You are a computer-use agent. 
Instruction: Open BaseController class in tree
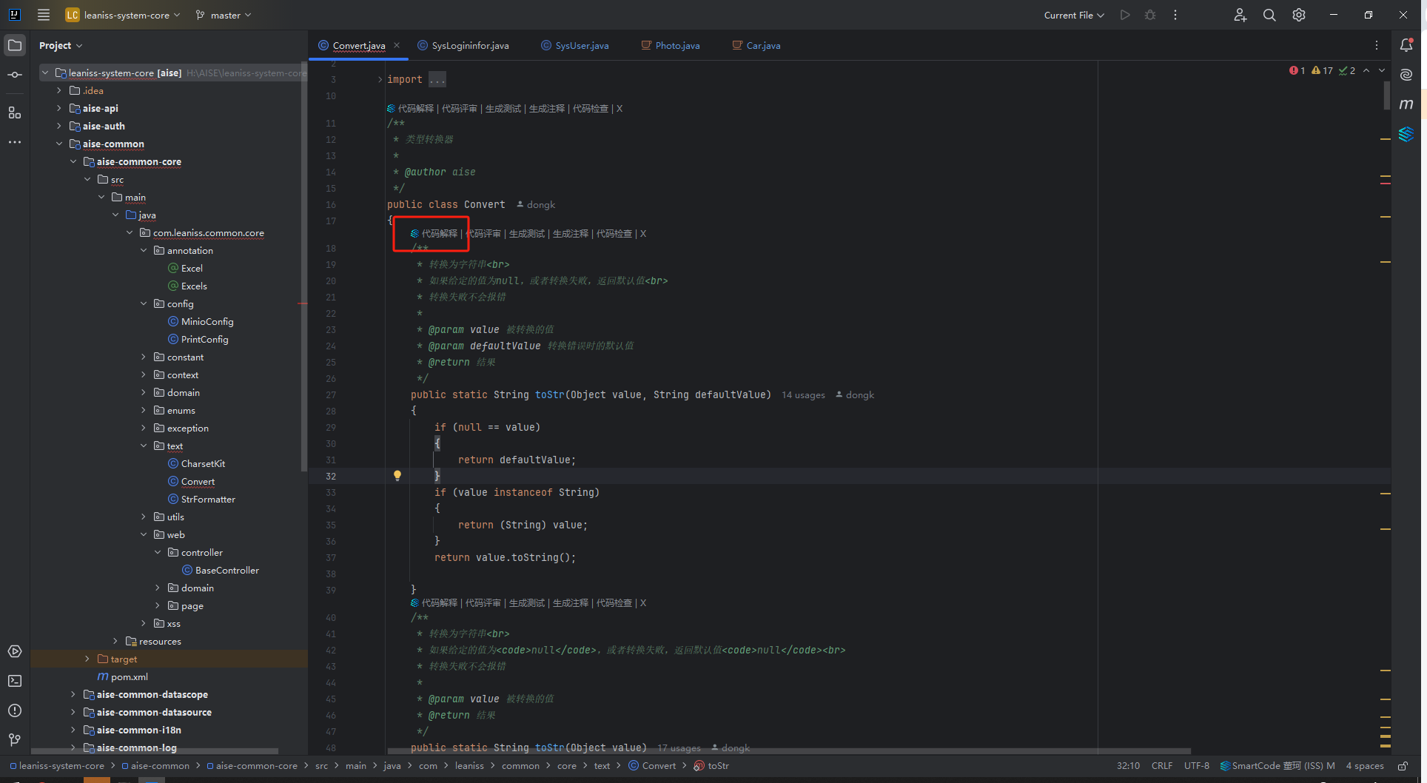(227, 570)
